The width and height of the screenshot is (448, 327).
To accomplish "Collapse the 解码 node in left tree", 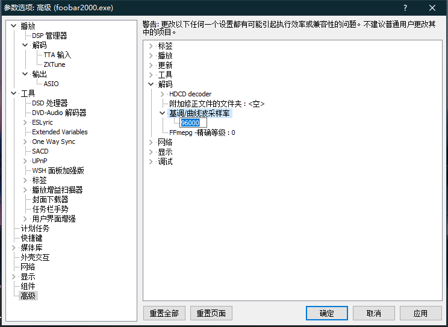I will [25, 45].
